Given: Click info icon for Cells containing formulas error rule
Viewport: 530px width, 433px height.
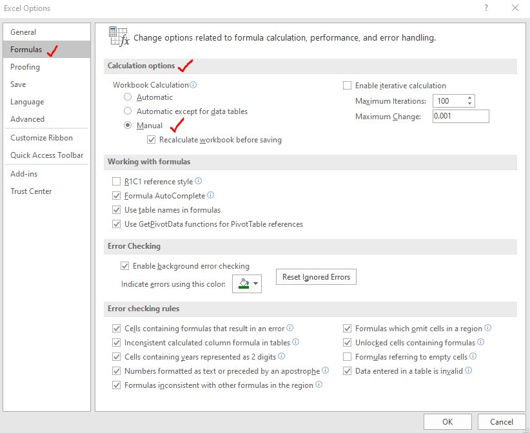Looking at the screenshot, I should tap(290, 327).
